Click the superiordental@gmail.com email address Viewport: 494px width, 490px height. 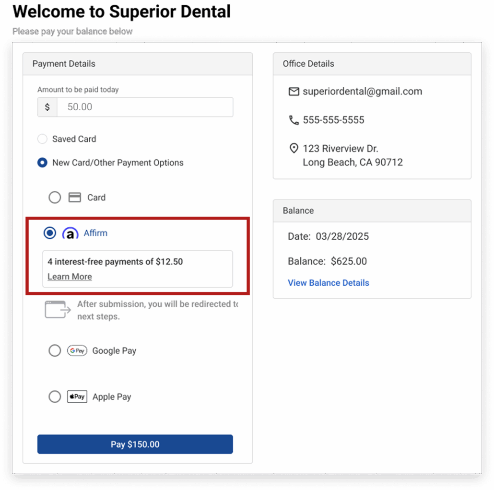click(x=362, y=92)
